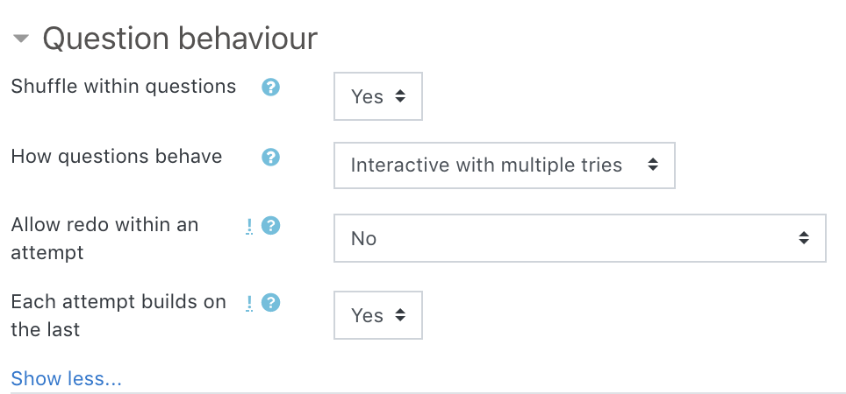The width and height of the screenshot is (846, 394).
Task: Click the Show less... link
Action: pos(66,379)
